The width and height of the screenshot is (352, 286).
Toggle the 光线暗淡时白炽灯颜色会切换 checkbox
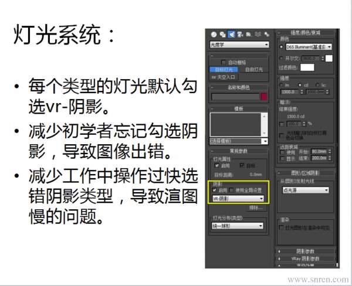[x=281, y=135]
